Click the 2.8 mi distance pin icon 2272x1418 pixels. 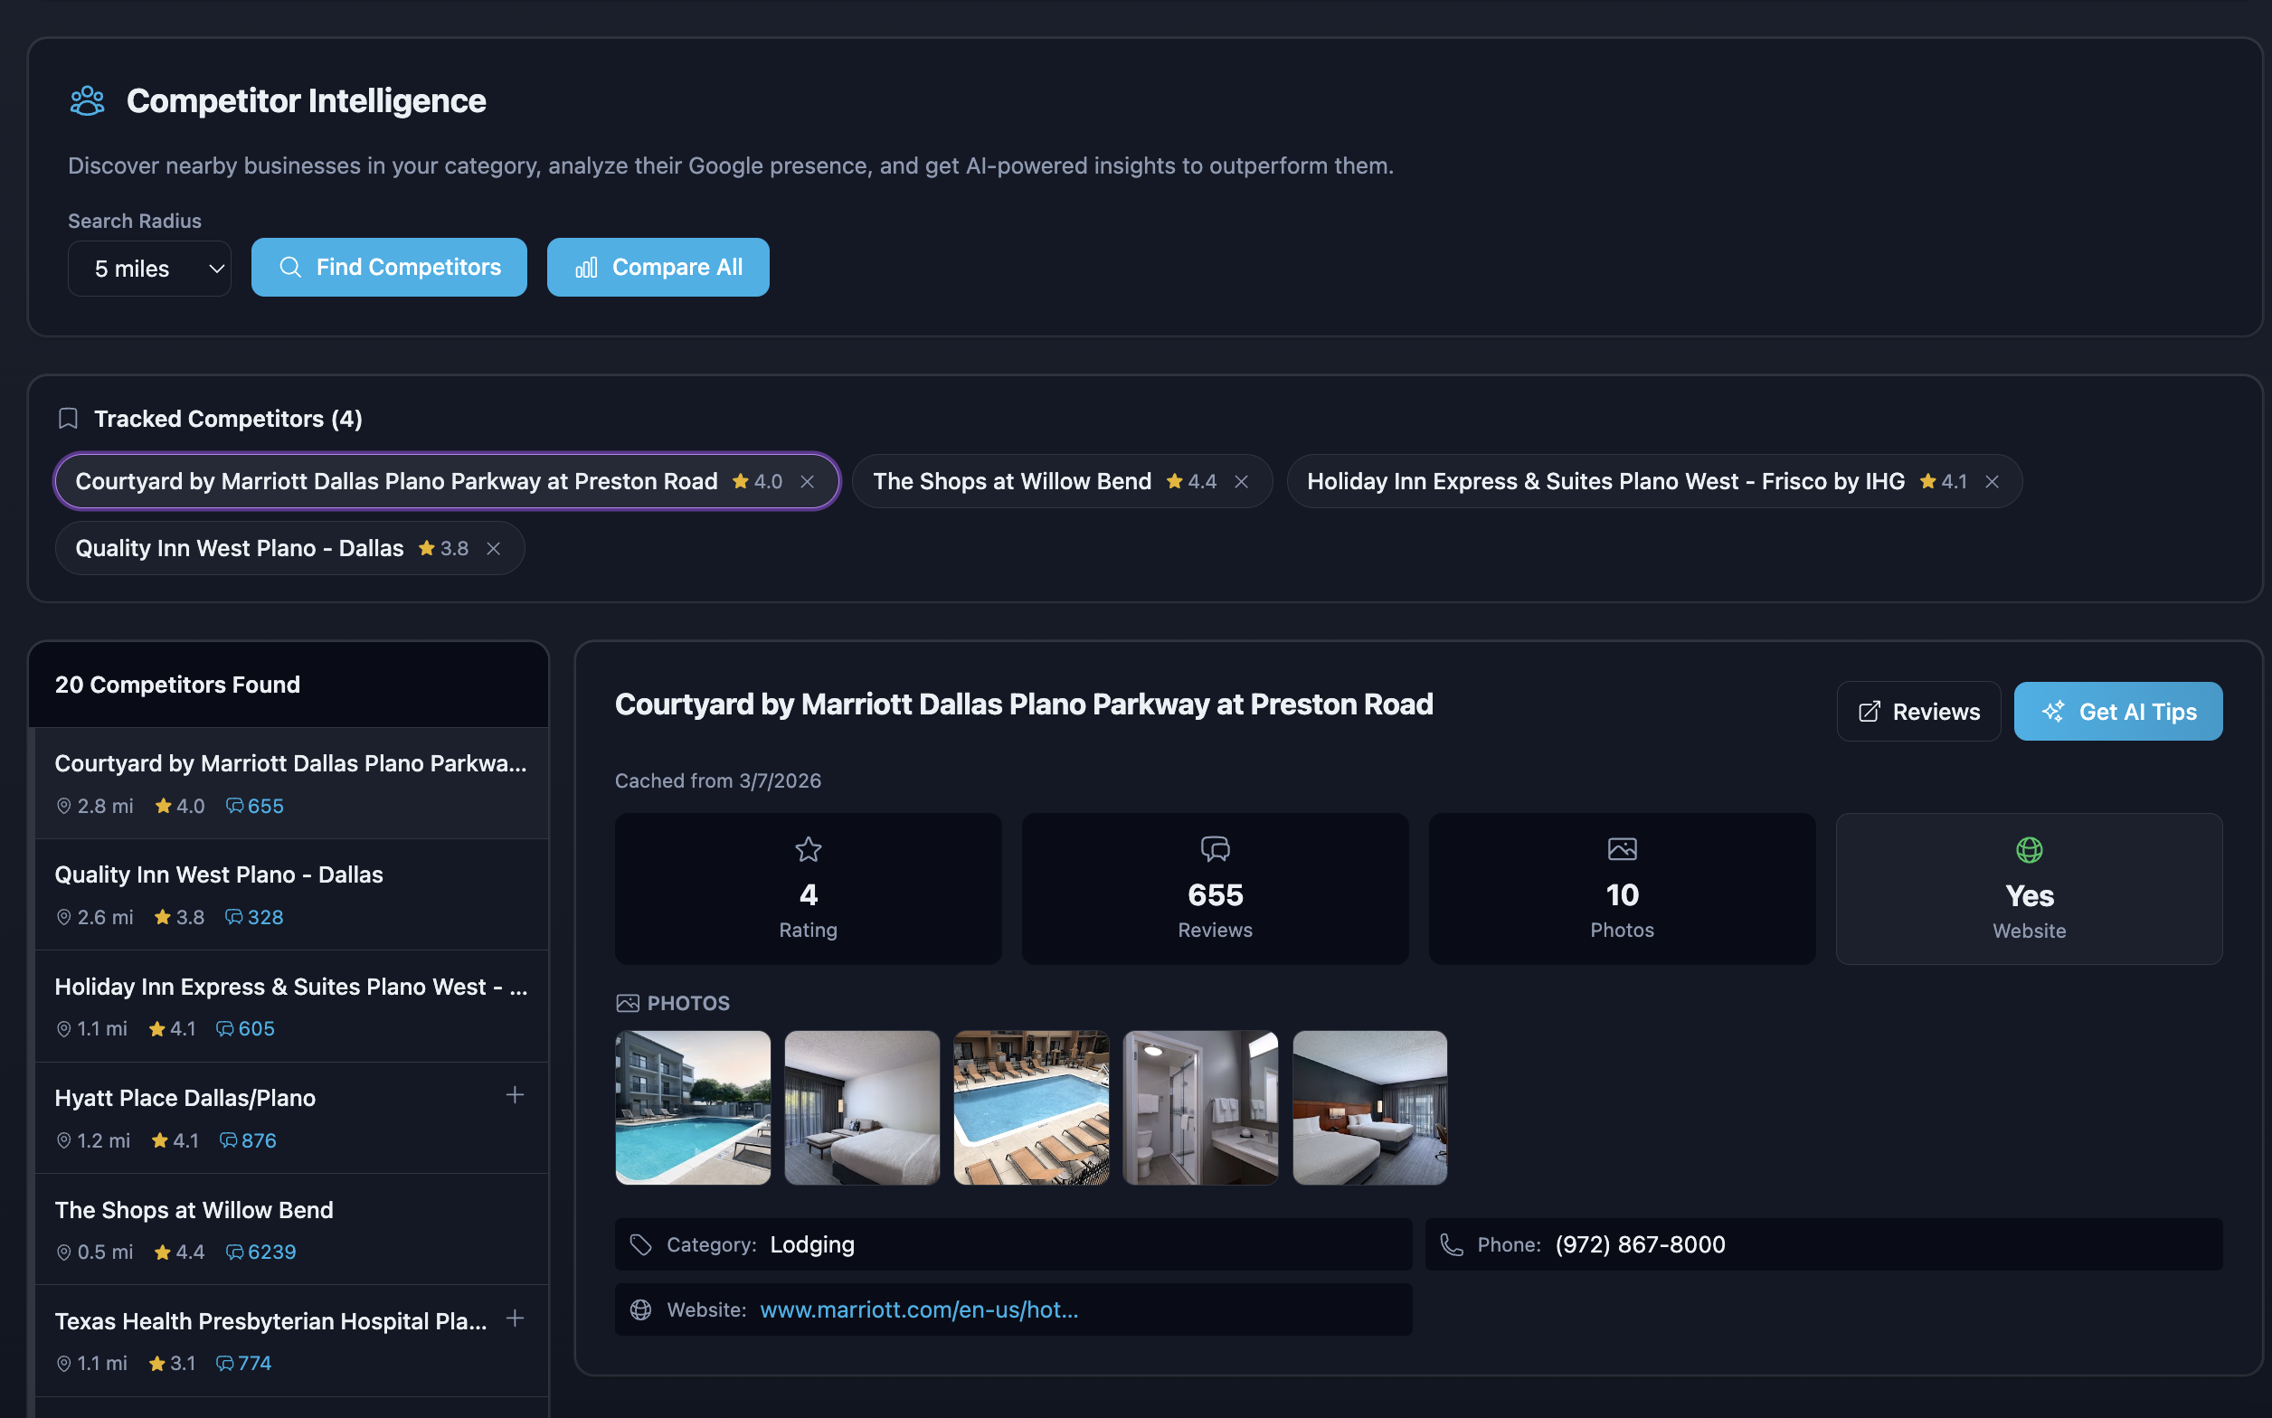63,806
